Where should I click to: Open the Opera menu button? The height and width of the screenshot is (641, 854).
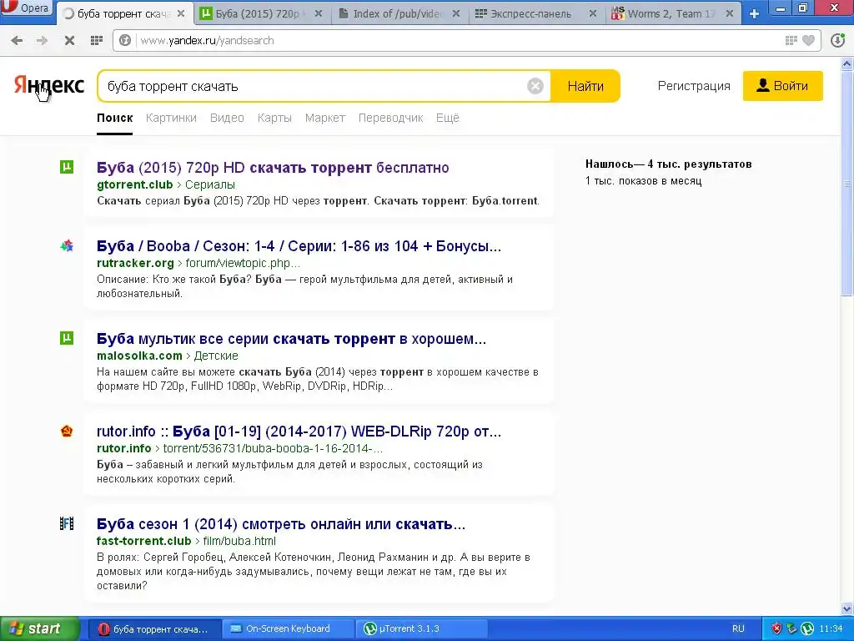coord(27,8)
